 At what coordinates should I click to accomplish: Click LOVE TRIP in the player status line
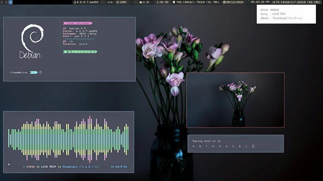48,167
